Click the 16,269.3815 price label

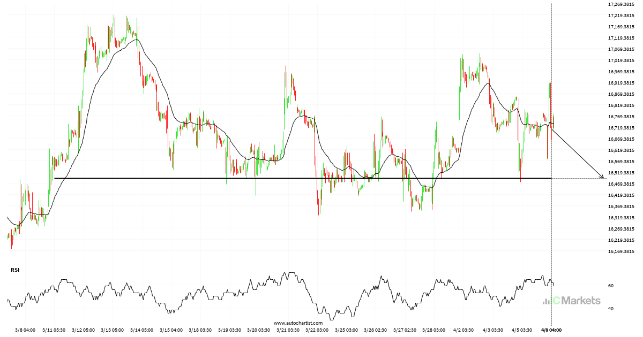(x=622, y=229)
